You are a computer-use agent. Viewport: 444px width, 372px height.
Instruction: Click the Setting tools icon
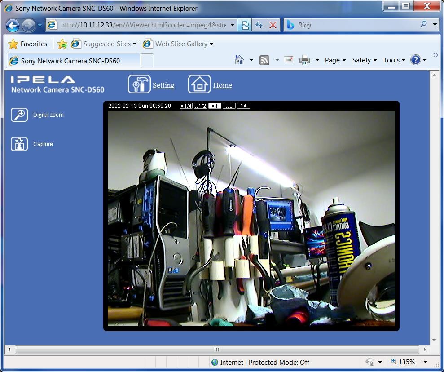[139, 84]
